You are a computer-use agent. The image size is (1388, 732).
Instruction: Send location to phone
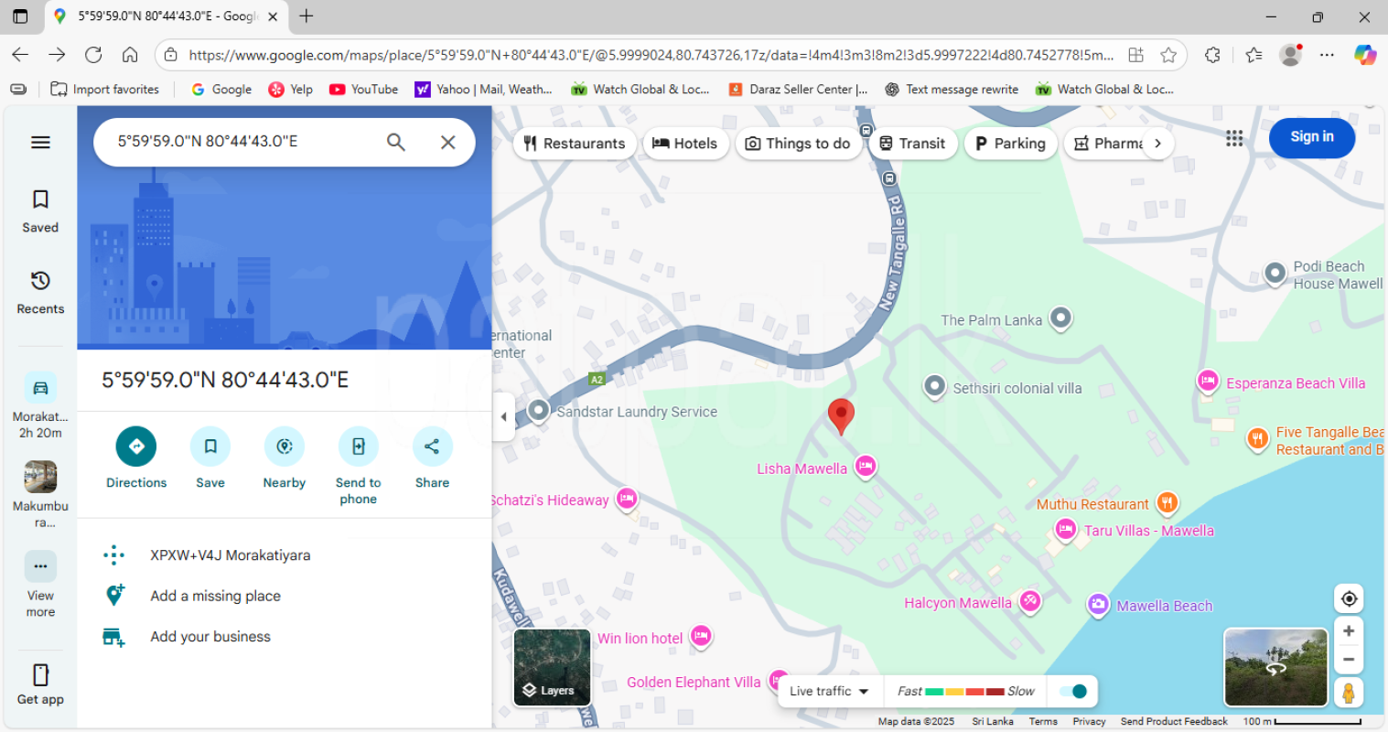click(358, 447)
